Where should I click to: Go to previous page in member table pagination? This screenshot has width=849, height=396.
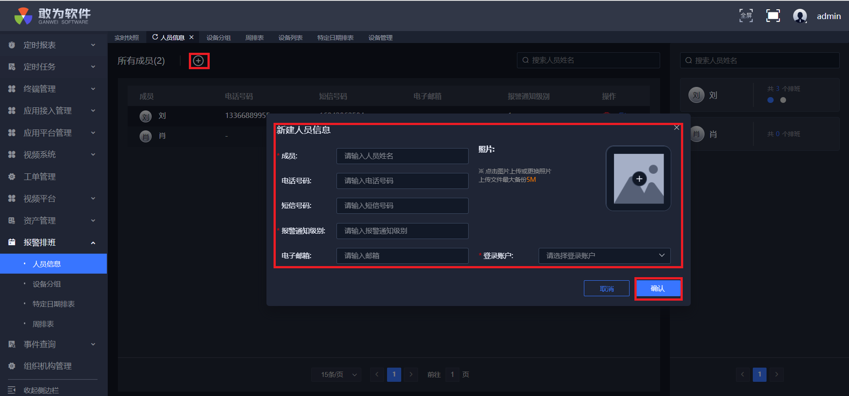pyautogui.click(x=377, y=374)
